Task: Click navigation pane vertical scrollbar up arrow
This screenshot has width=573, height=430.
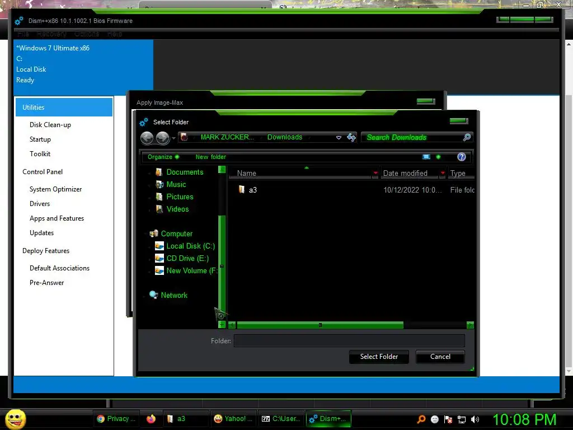Action: click(x=222, y=170)
